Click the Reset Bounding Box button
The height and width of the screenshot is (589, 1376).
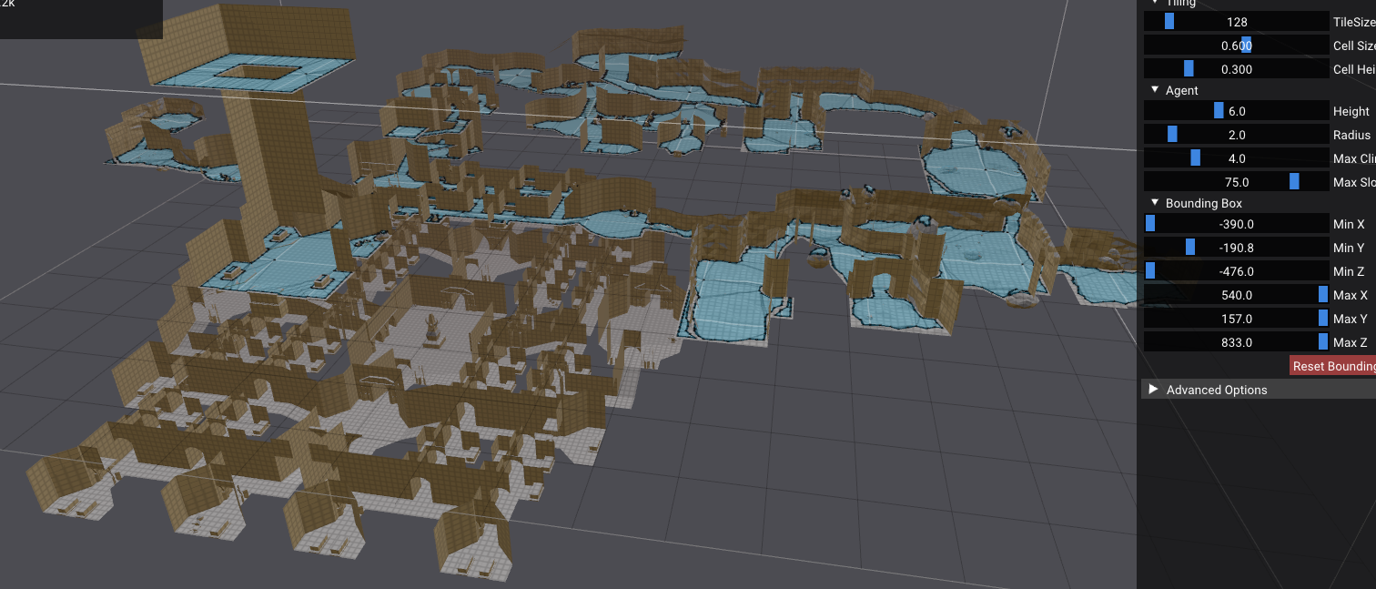1333,366
